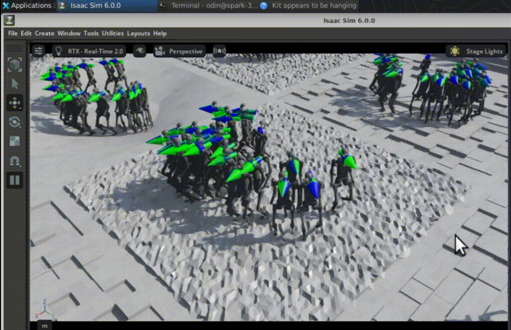Open the meters unit dropdown
The image size is (511, 330).
[44, 325]
